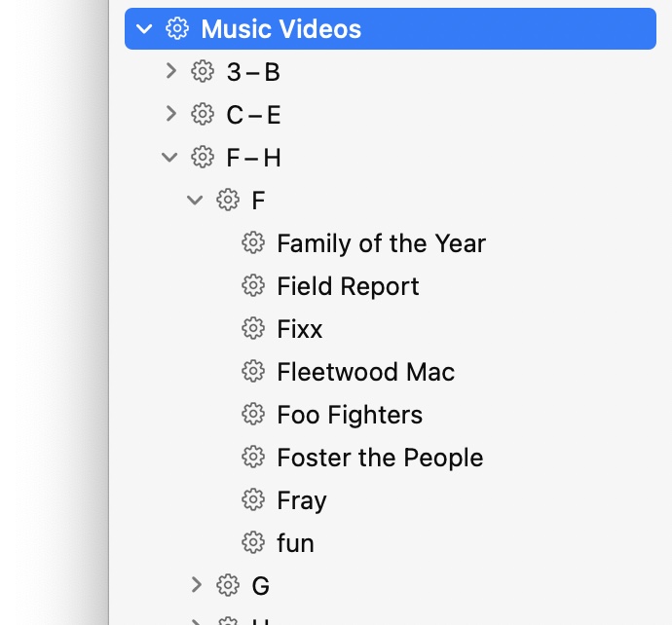Open the Family of the Year entry
672x625 pixels.
click(381, 243)
